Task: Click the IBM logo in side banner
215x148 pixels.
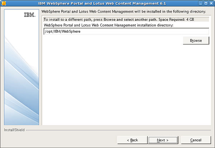Action: click(x=30, y=15)
